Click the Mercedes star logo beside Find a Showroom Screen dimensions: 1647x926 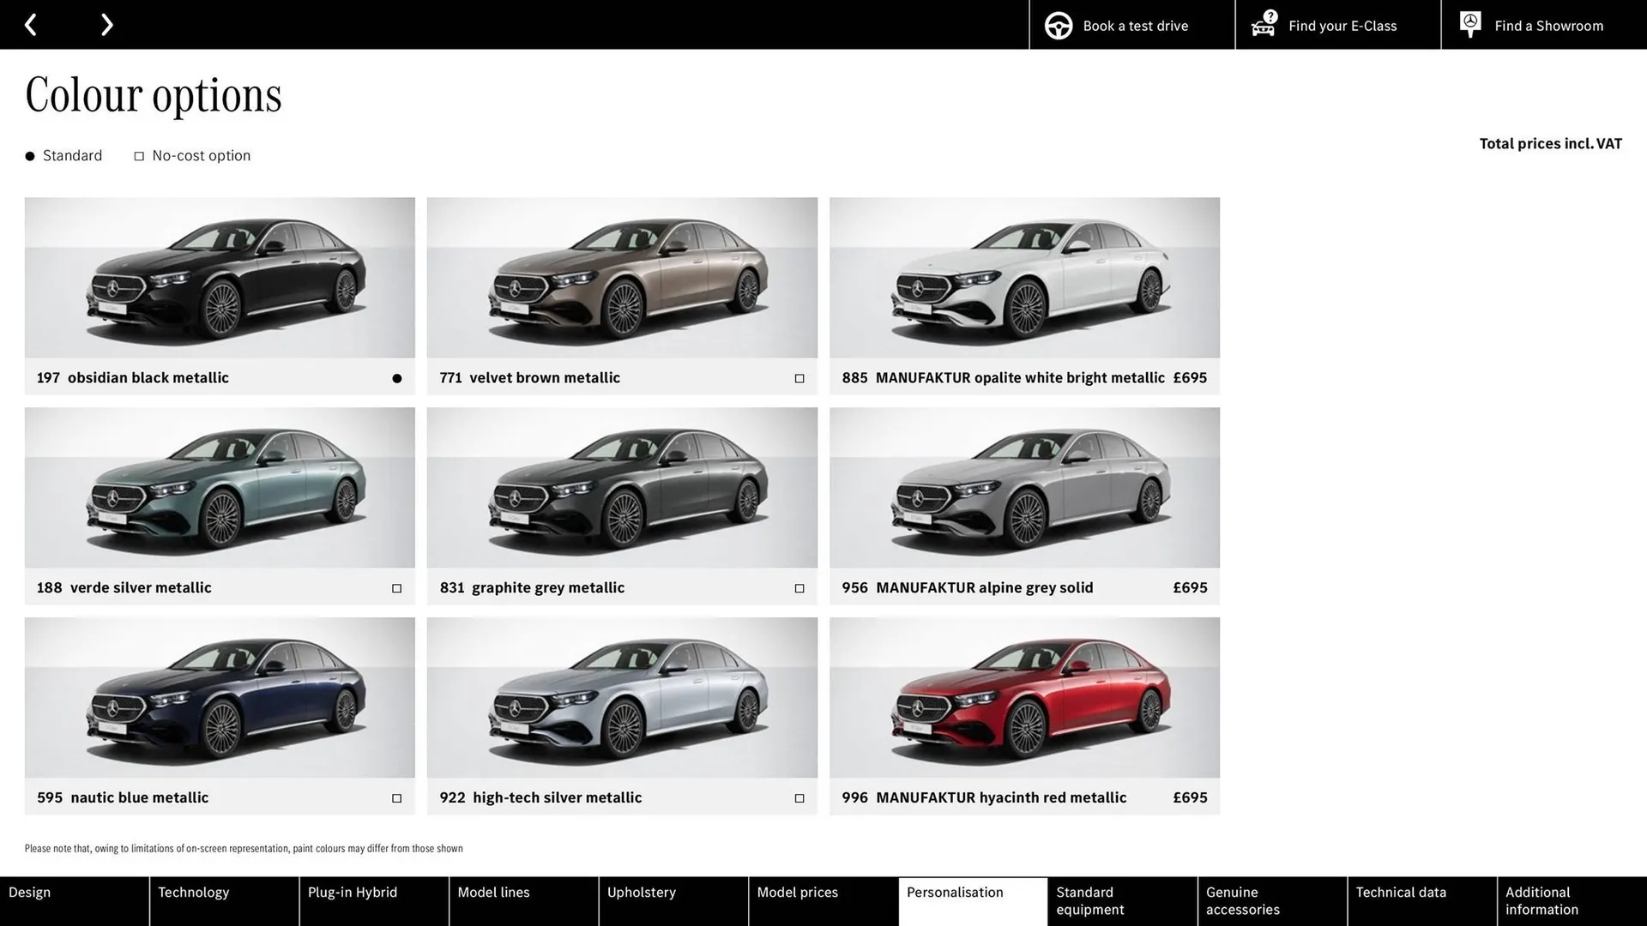click(x=1469, y=24)
